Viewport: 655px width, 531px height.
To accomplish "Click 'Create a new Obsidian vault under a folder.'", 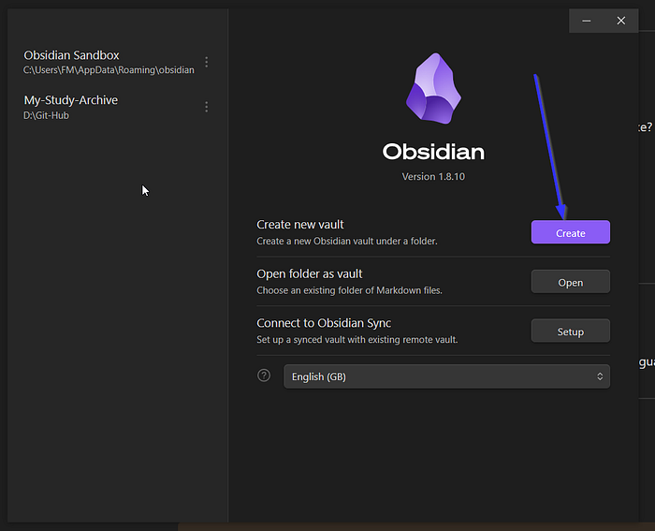I will pos(347,242).
